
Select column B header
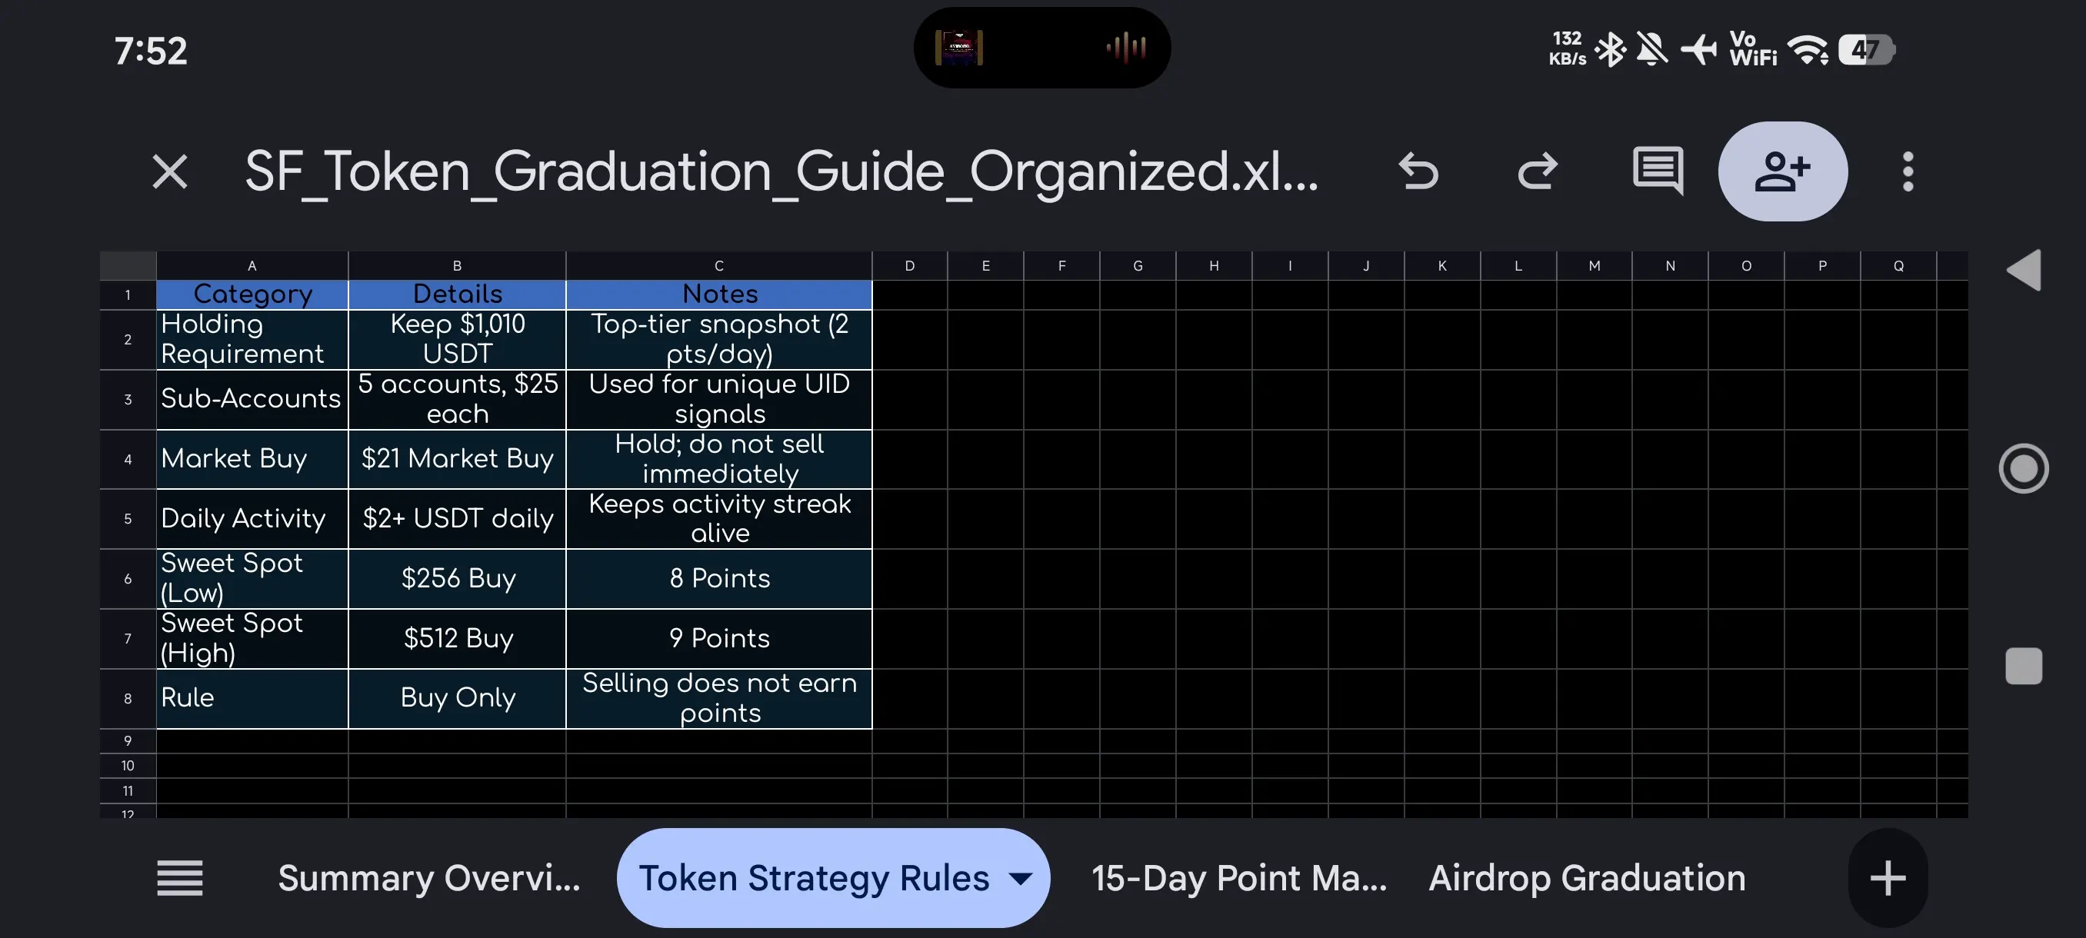click(457, 265)
